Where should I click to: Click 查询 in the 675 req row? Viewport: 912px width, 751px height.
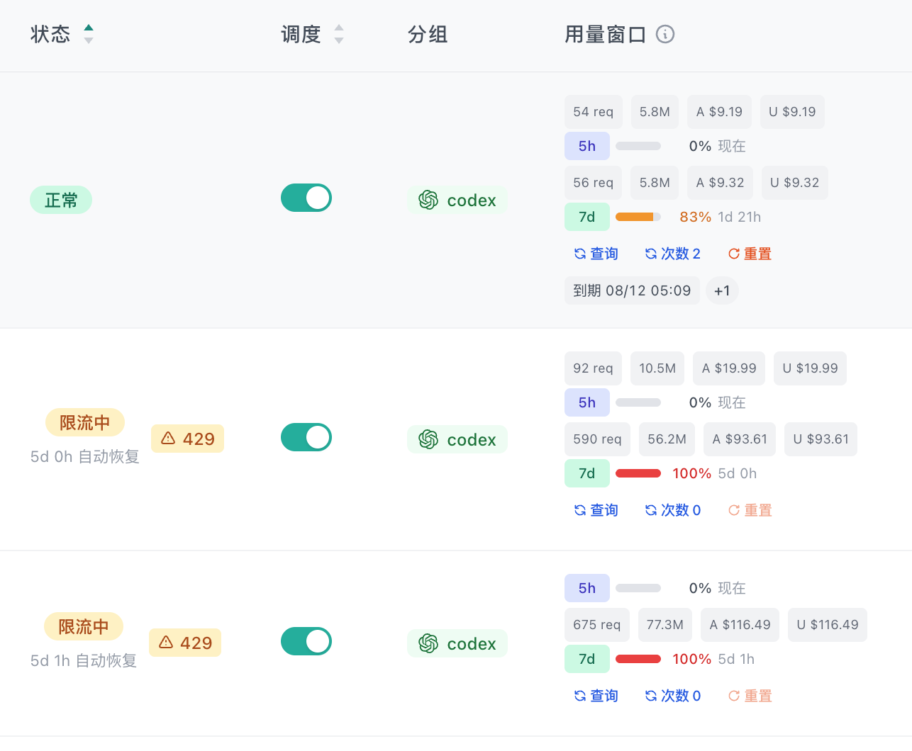(596, 696)
